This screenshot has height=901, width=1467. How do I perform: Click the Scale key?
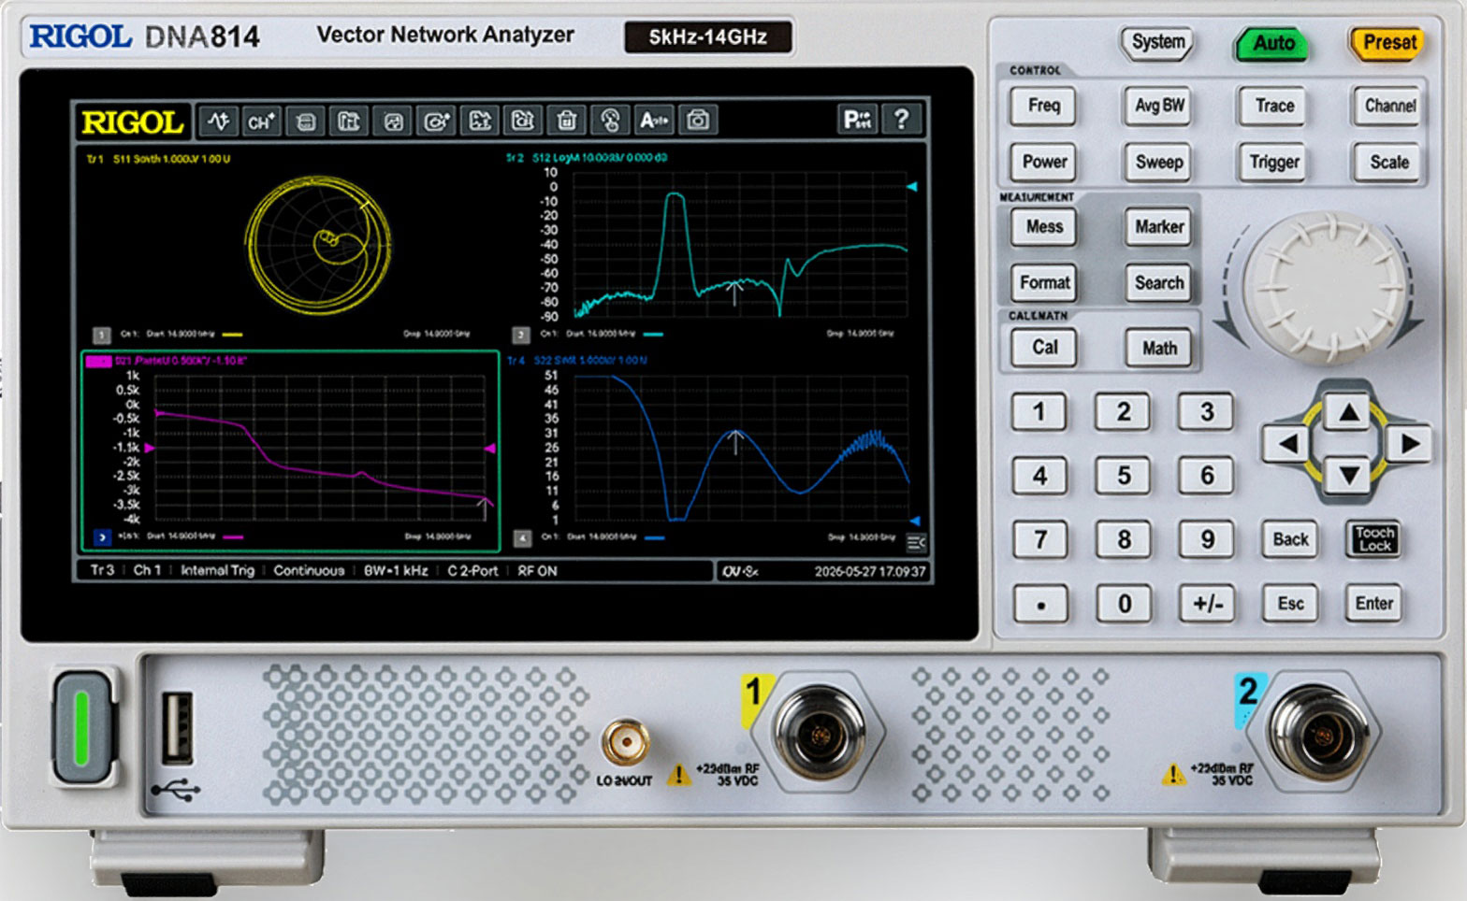coord(1389,162)
